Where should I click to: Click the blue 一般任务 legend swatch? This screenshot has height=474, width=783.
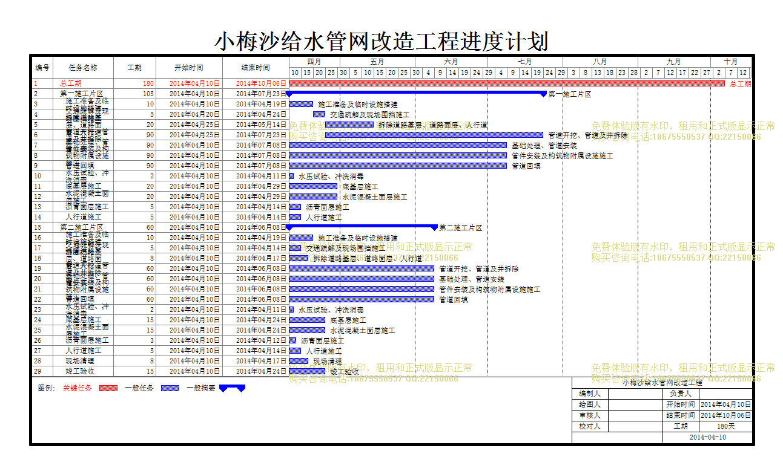click(171, 388)
